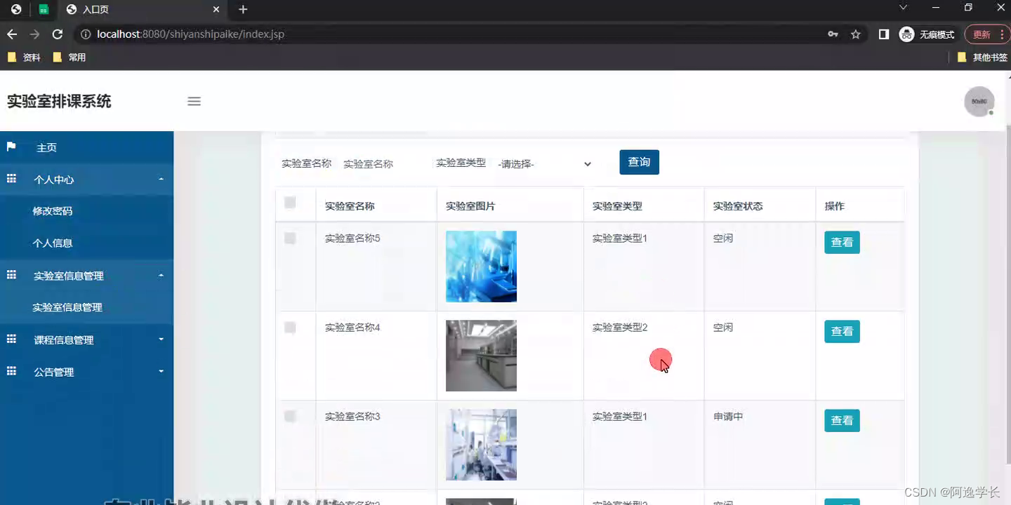The width and height of the screenshot is (1011, 505).
Task: Go back with the browser back arrow
Action: (x=12, y=34)
